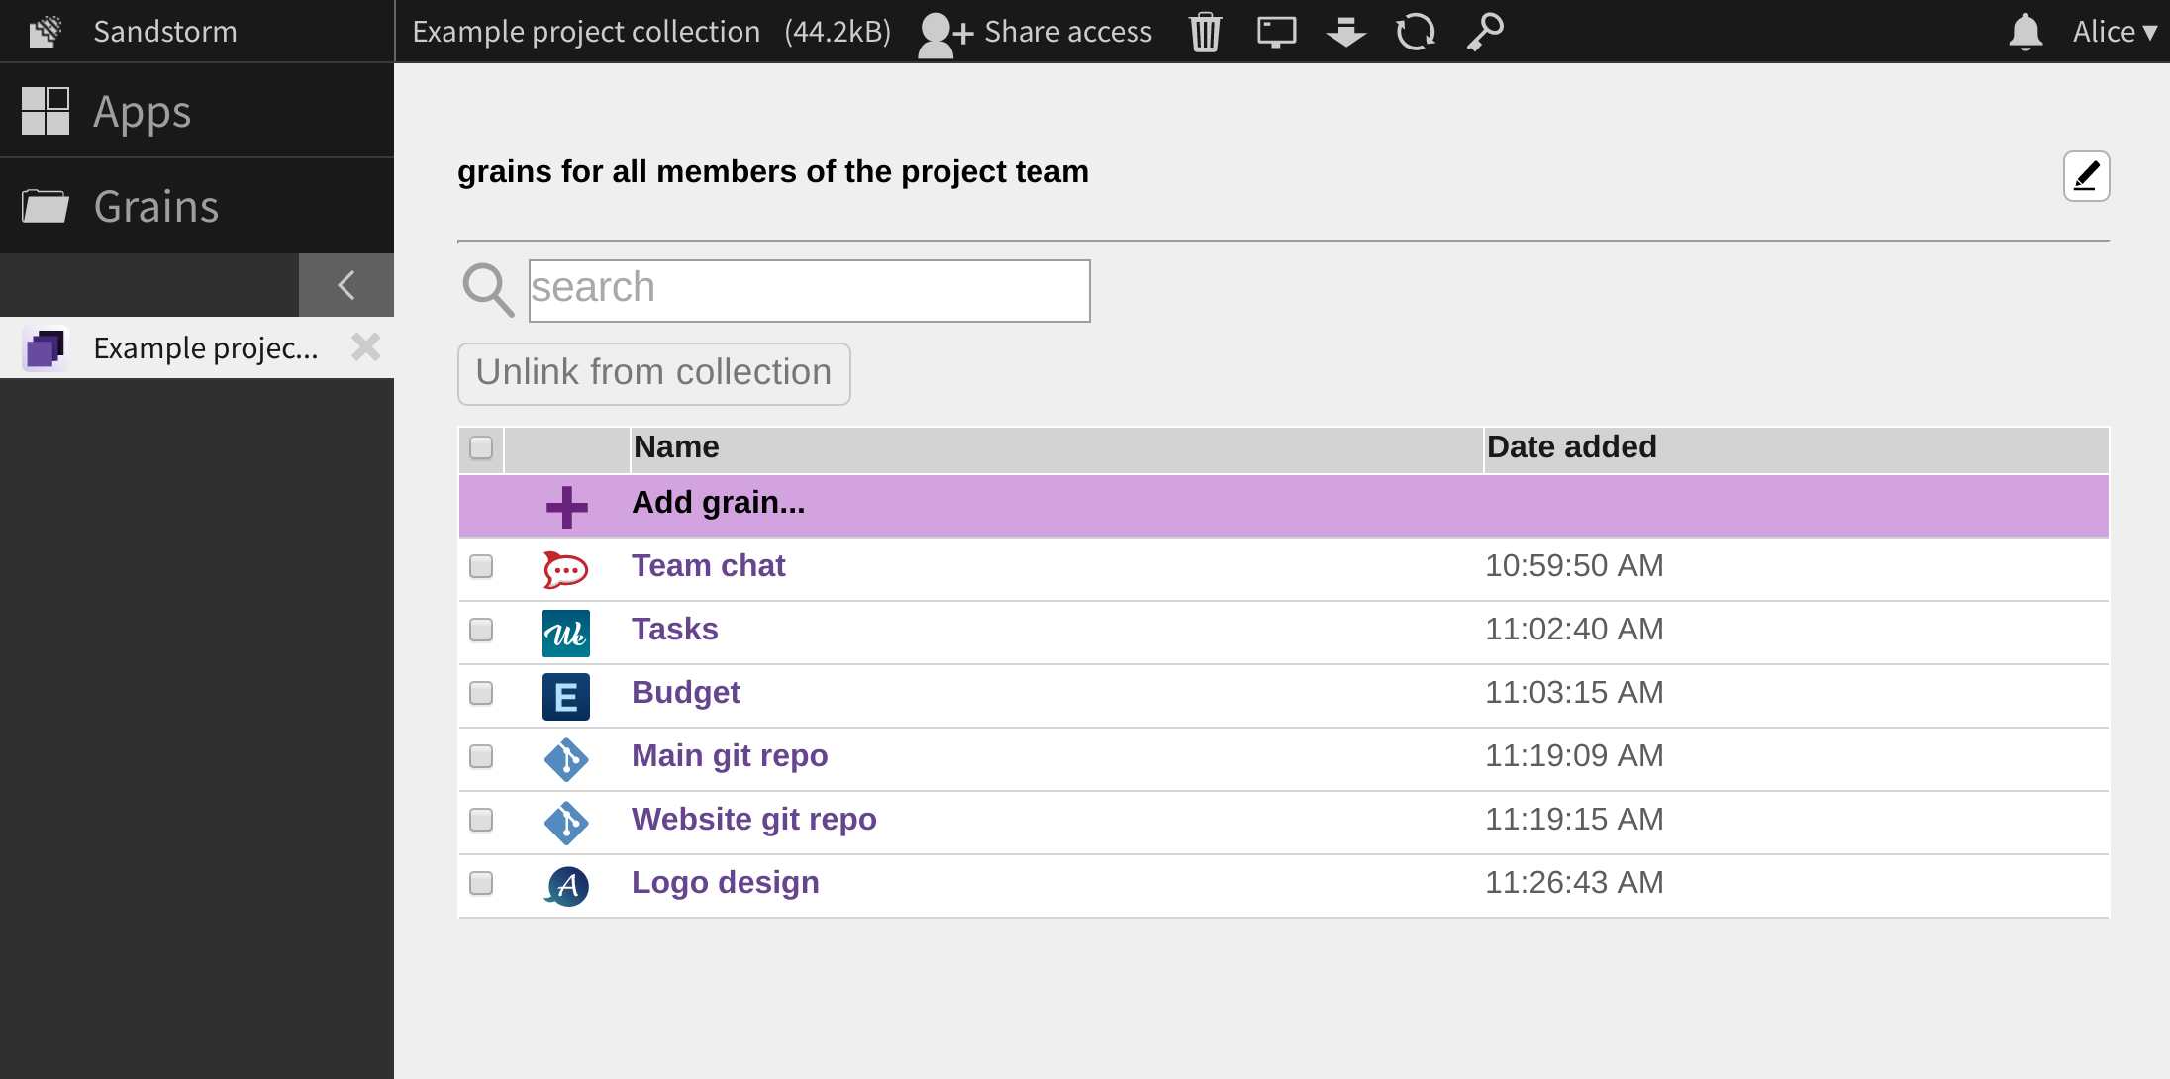Image resolution: width=2170 pixels, height=1079 pixels.
Task: Click the trash icon to delete the collection
Action: [1204, 31]
